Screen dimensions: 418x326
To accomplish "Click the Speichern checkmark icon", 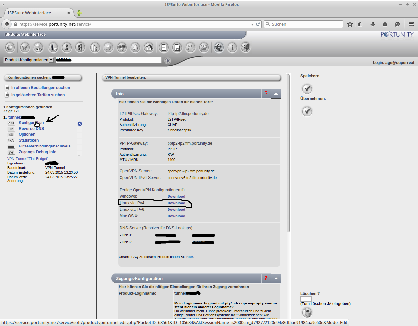I will [307, 89].
